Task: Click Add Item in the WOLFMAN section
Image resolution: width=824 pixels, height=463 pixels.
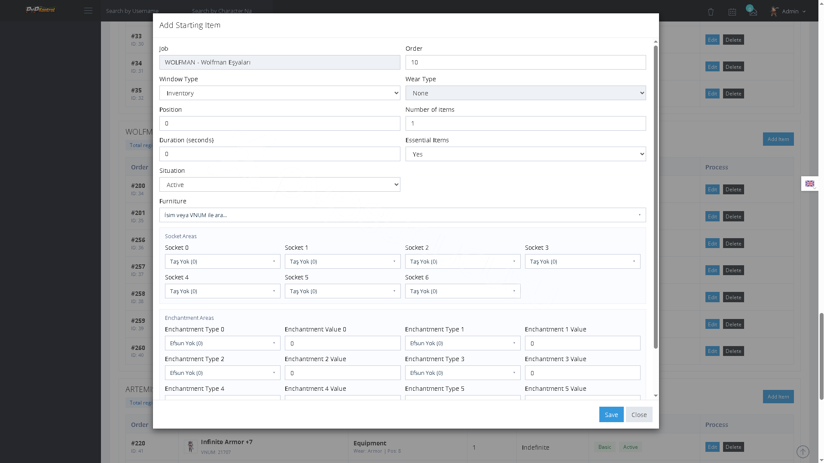Action: click(778, 139)
